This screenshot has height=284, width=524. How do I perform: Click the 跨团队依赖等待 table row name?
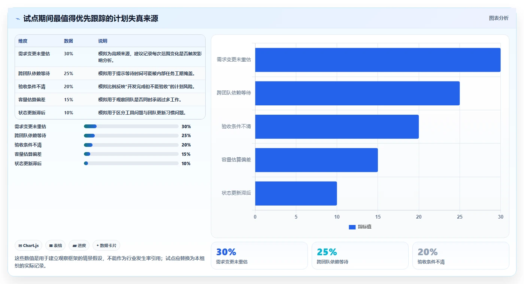coord(34,74)
